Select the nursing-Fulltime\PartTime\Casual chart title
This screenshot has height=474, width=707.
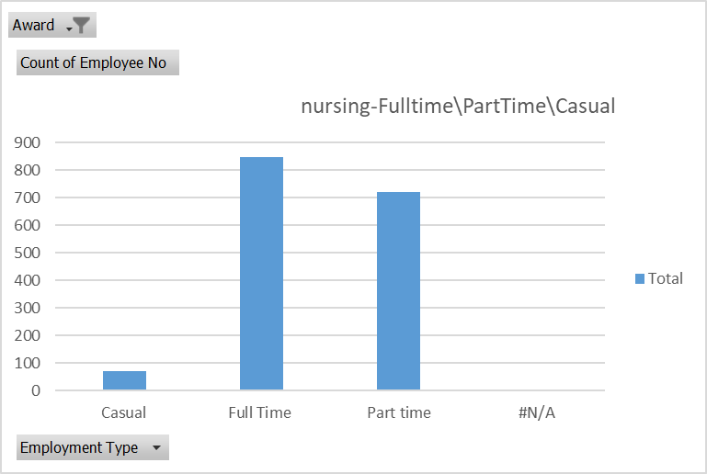[x=458, y=106]
